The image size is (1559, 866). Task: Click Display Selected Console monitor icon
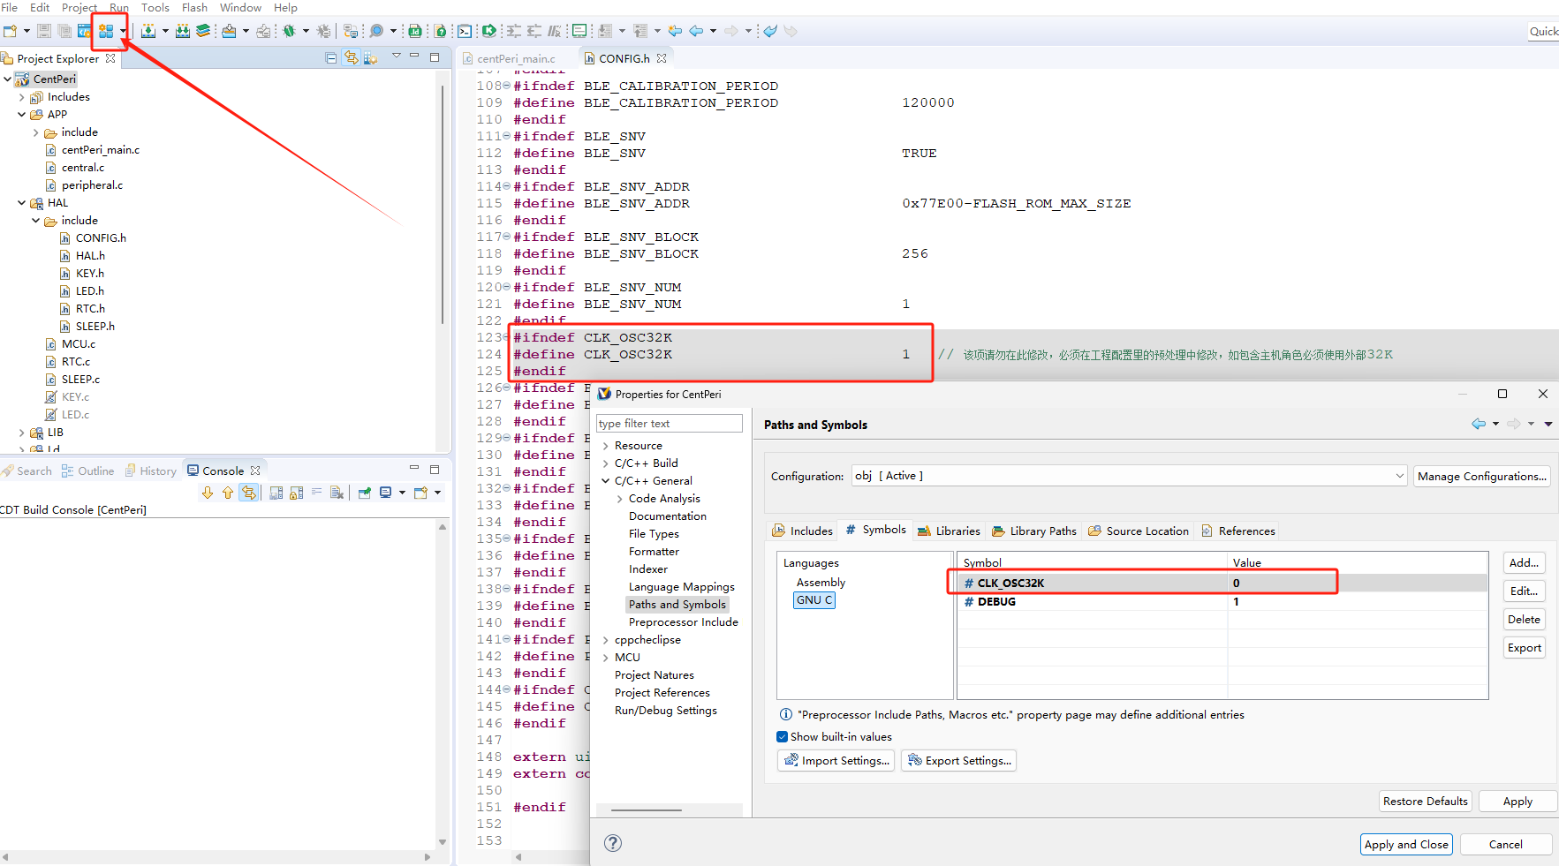tap(386, 493)
